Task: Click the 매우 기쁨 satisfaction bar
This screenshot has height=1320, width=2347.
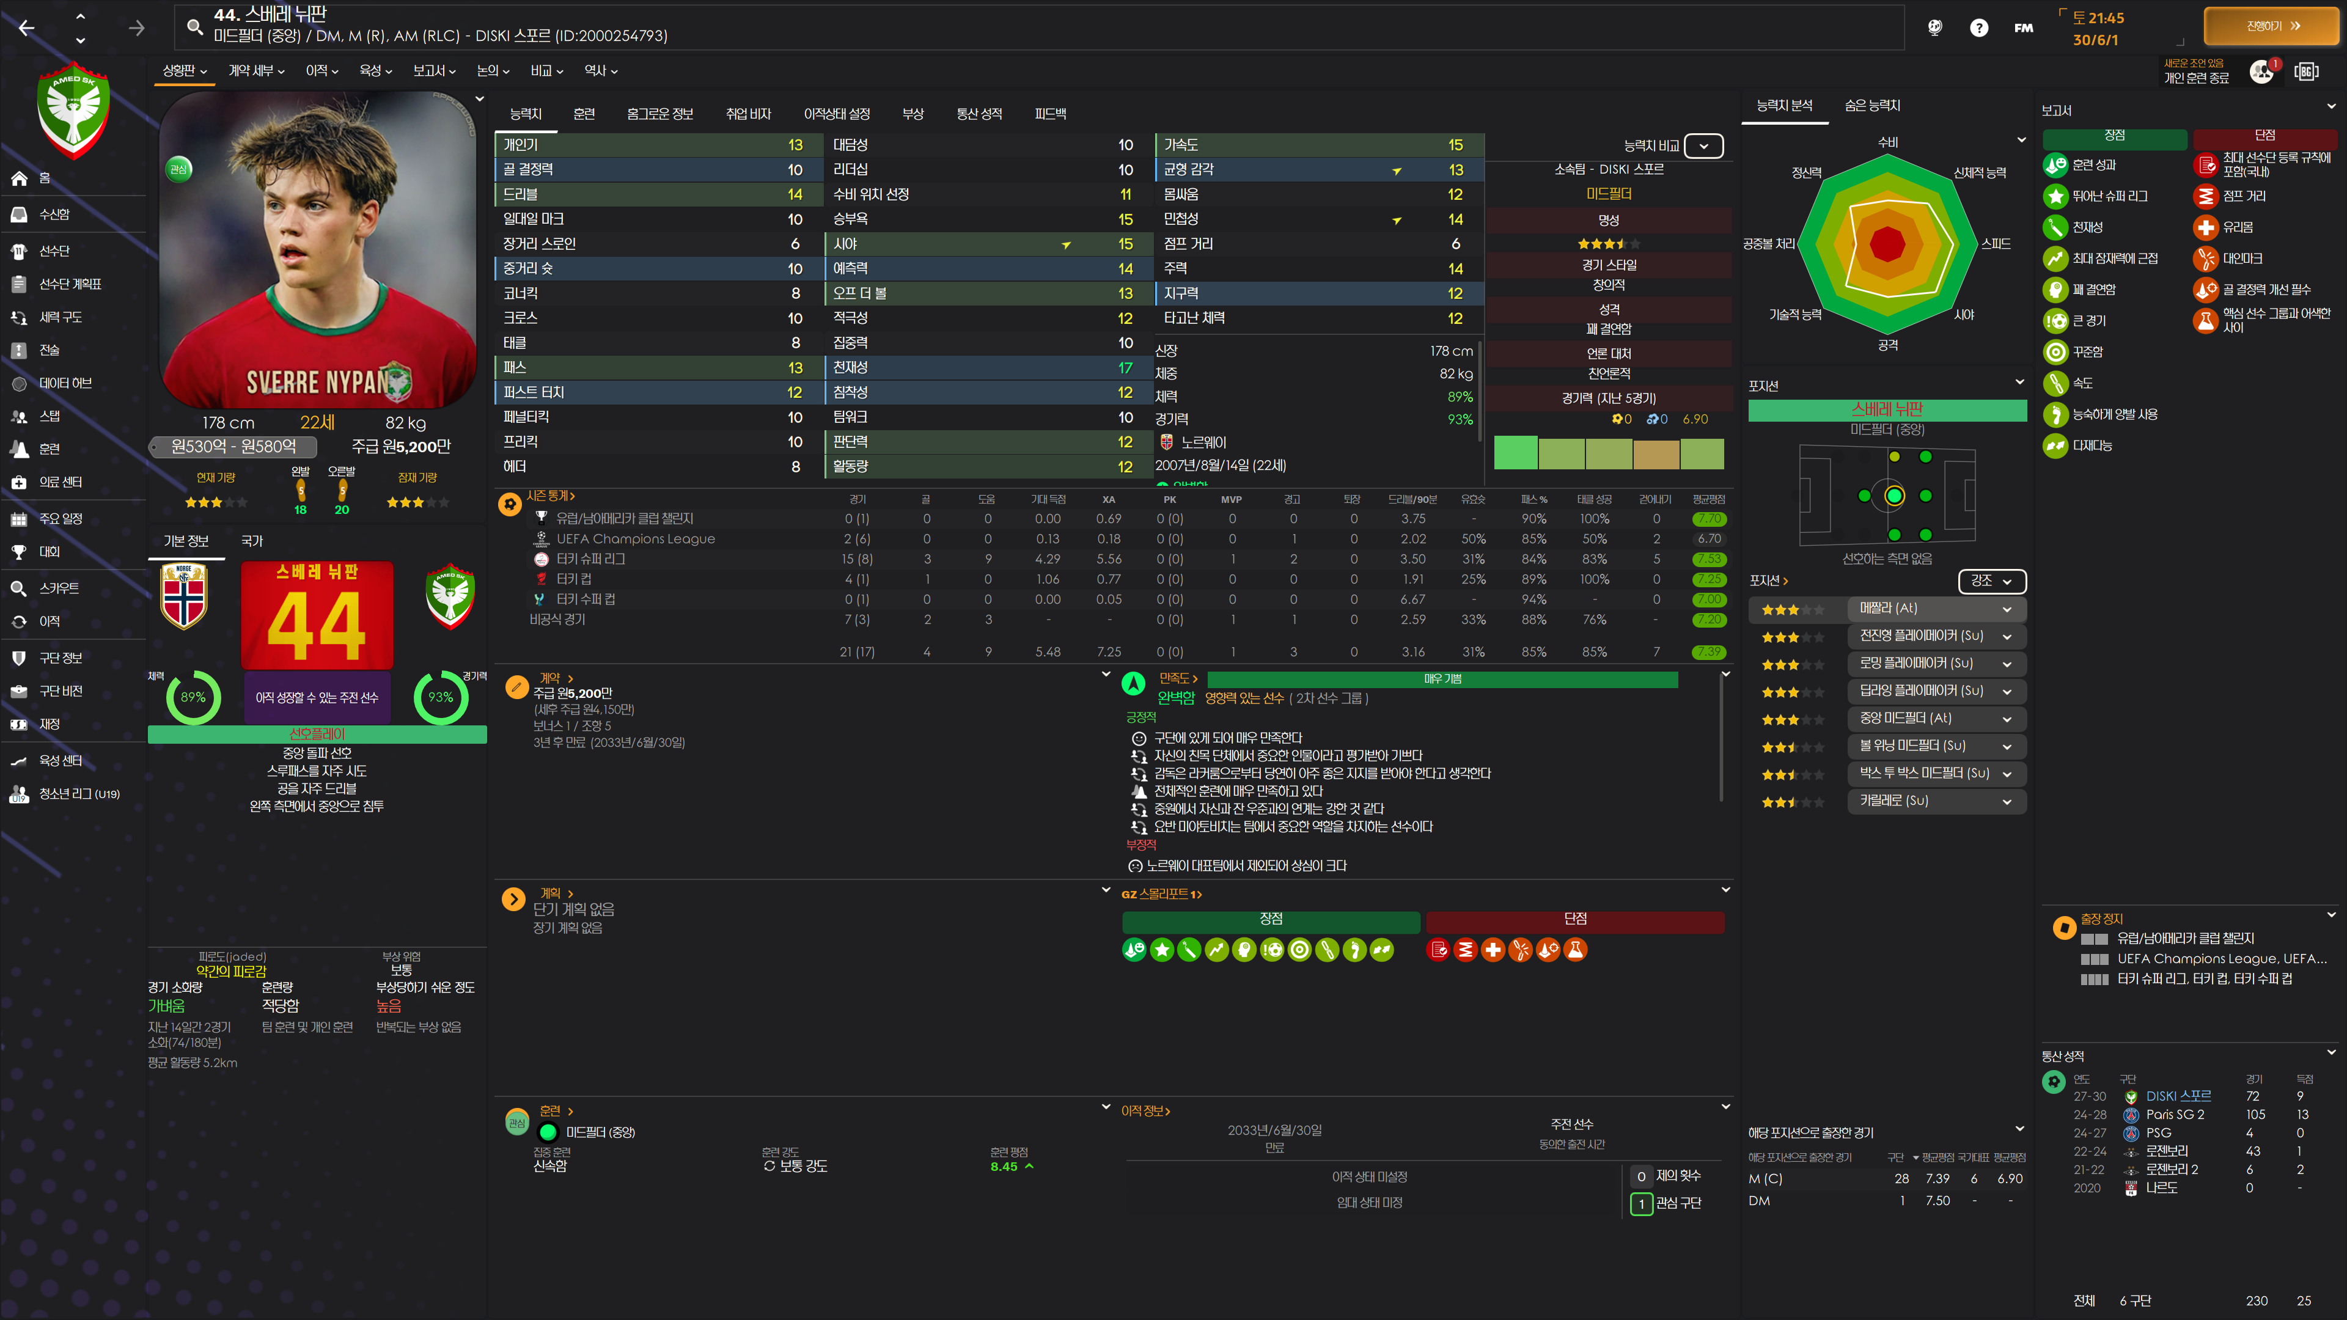Action: point(1441,680)
